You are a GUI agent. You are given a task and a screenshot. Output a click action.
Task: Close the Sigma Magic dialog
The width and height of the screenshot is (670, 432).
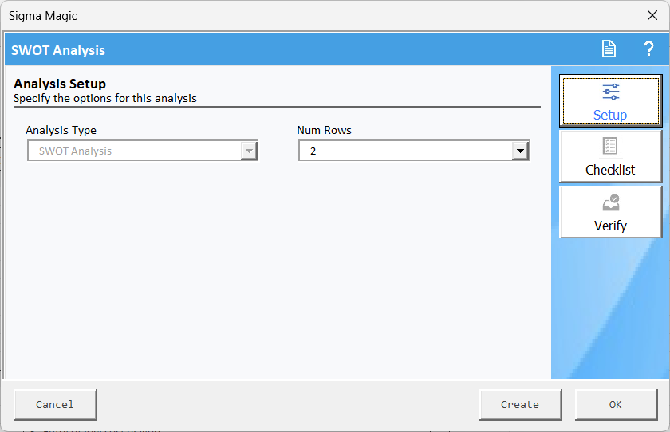(652, 15)
